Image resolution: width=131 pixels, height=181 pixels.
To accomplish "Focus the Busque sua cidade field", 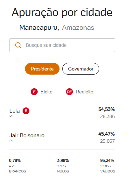I will point(62,45).
